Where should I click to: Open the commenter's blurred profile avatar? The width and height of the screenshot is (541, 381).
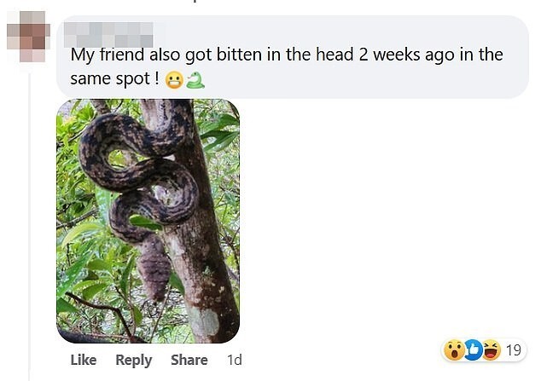(28, 37)
